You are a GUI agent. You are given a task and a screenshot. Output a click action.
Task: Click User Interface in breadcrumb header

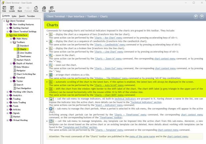[x=76, y=16]
